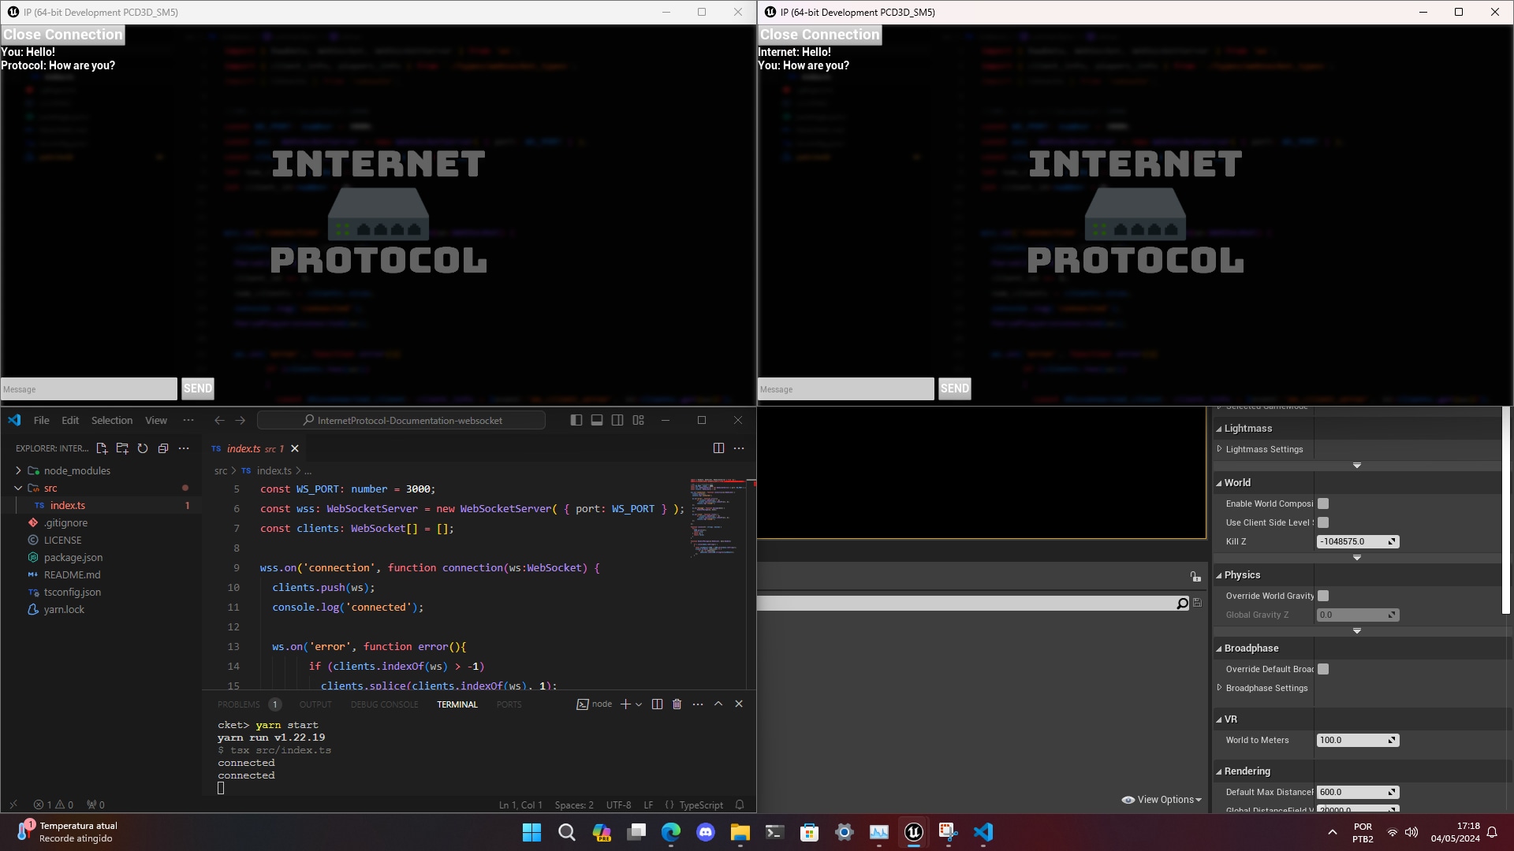
Task: Click Close Connection in the right window
Action: [819, 34]
